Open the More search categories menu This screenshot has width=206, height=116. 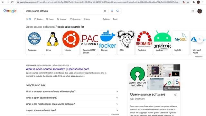(x=87, y=19)
